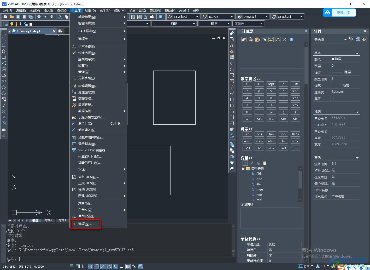The width and height of the screenshot is (370, 270).
Task: Toggle Object Snap Tracking in status bar
Action: pyautogui.click(x=103, y=266)
